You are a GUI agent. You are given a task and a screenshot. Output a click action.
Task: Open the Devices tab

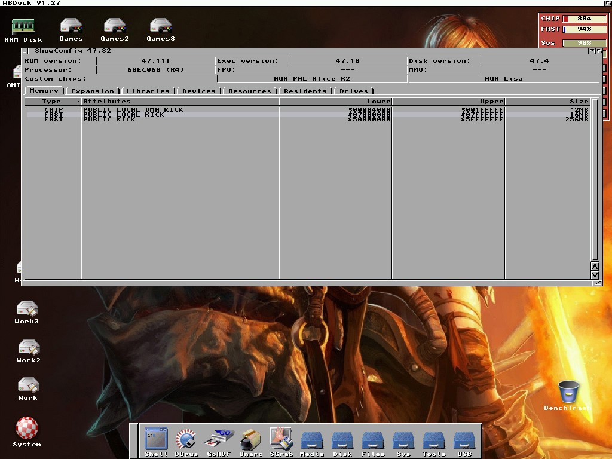199,91
